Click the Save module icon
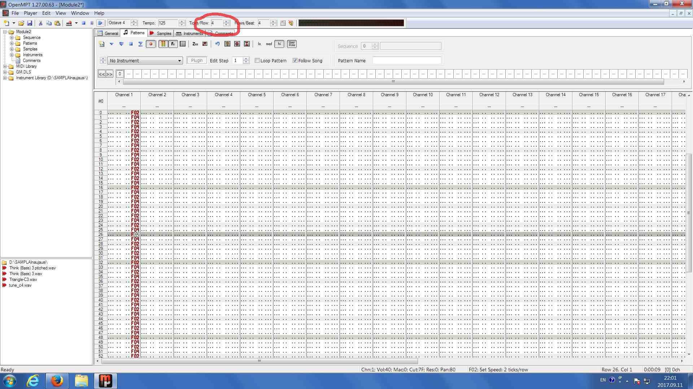 click(x=30, y=23)
